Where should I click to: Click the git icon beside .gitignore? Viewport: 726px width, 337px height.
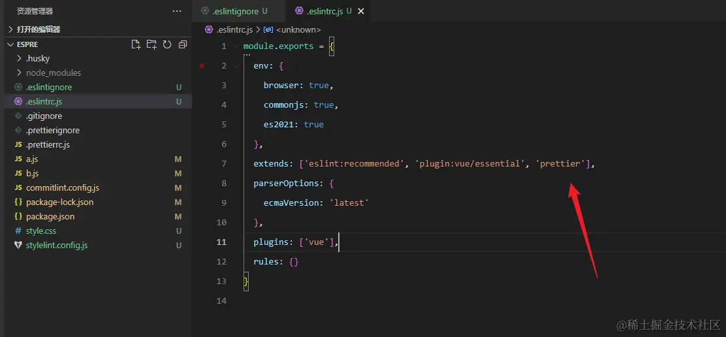pyautogui.click(x=18, y=116)
